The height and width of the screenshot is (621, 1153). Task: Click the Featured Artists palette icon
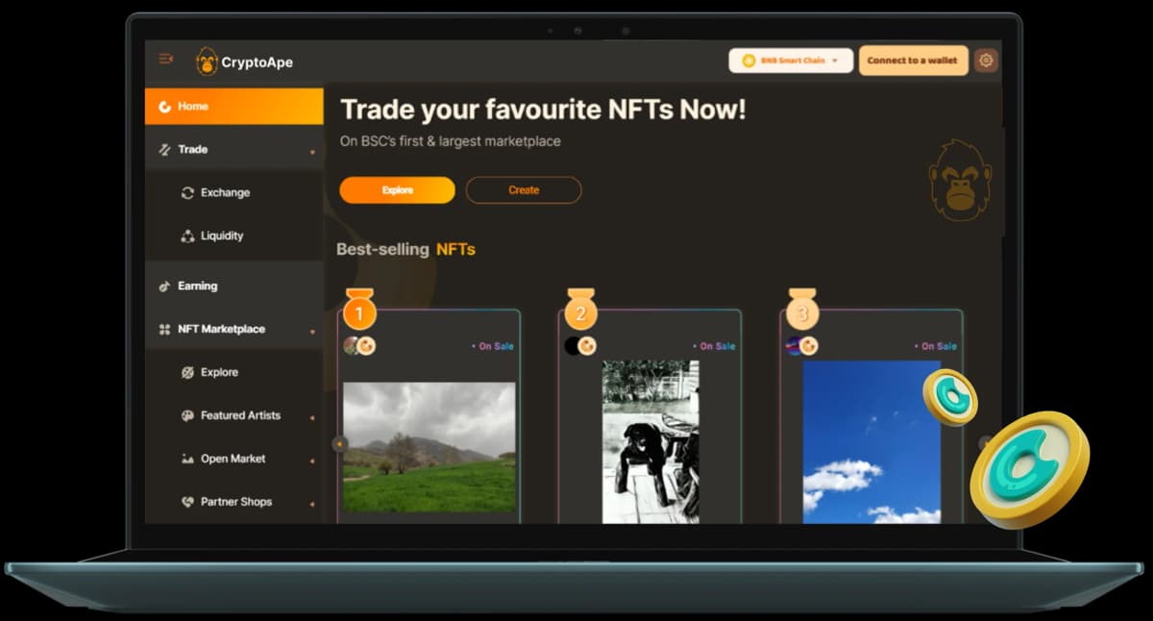pyautogui.click(x=187, y=416)
